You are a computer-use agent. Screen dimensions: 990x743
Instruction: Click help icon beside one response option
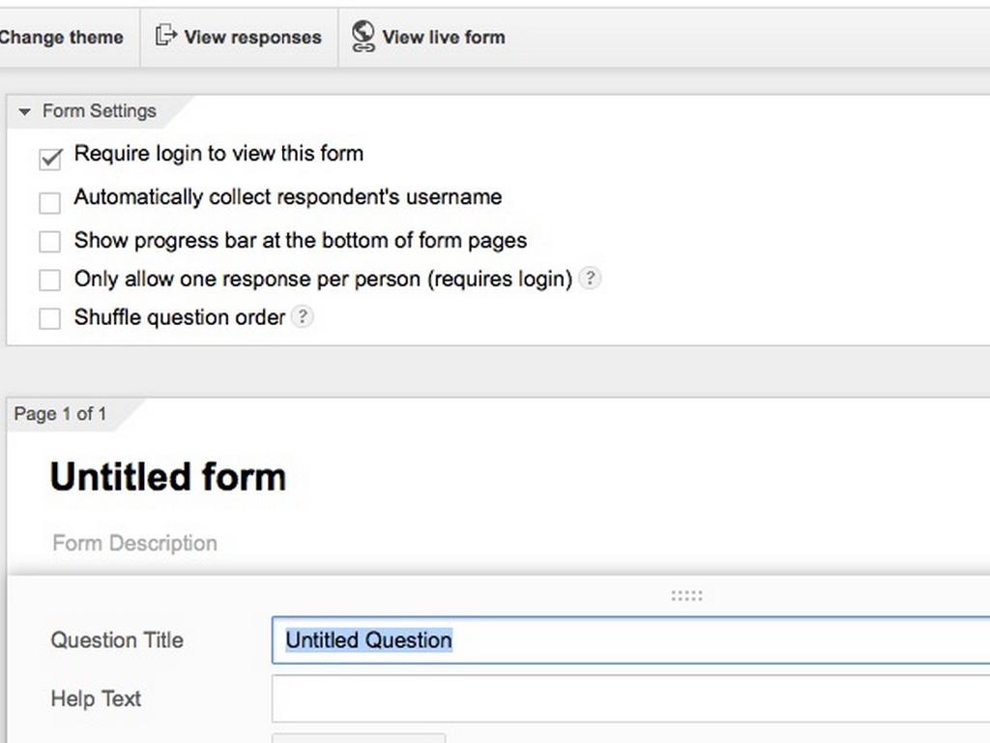pyautogui.click(x=590, y=279)
